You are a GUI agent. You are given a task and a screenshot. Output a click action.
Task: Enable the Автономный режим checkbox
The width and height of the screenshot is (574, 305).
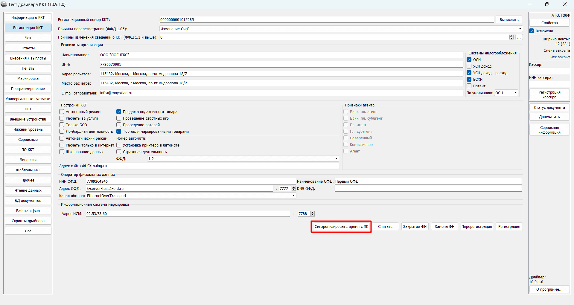coord(62,112)
